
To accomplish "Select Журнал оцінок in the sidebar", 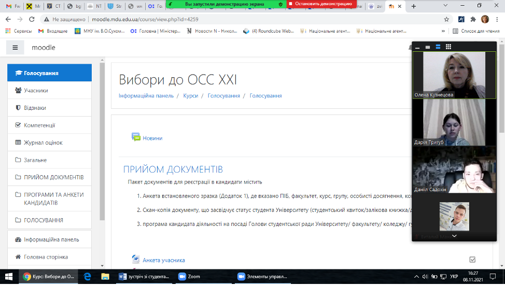I will (43, 142).
